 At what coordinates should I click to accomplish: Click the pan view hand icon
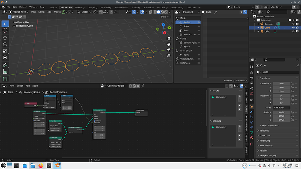[x=168, y=44]
